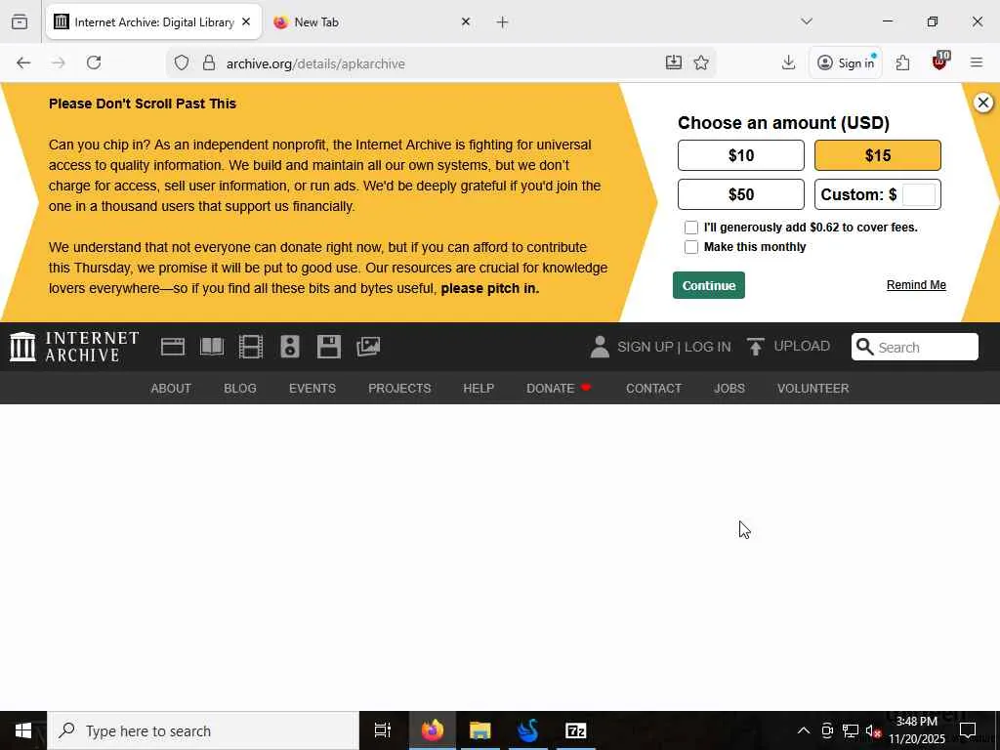Close the Internet Archive tab
The image size is (1000, 750).
[246, 22]
